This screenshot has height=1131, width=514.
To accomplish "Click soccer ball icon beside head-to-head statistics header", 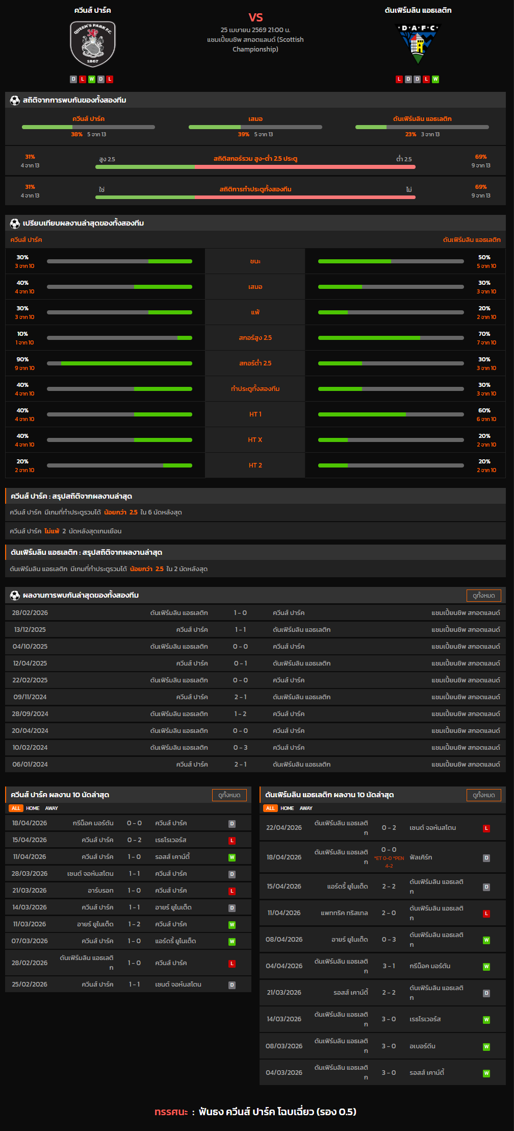I will 15,101.
